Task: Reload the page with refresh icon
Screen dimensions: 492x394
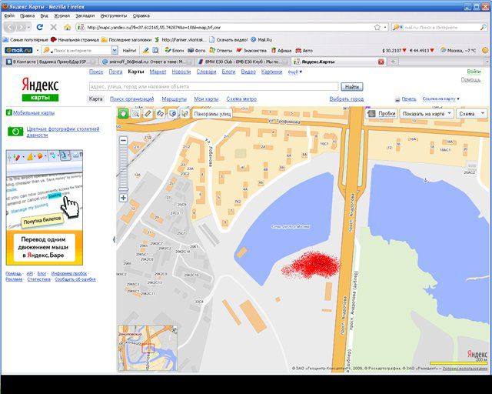Action: pos(39,28)
